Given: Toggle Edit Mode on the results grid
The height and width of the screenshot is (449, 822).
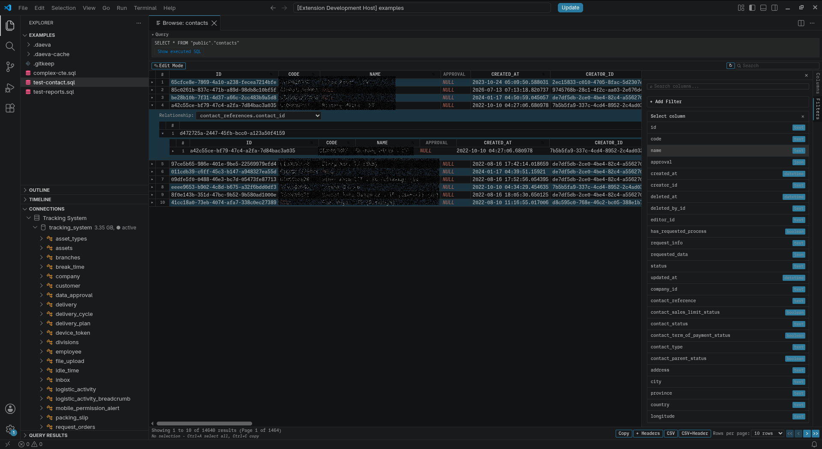Looking at the screenshot, I should click(x=169, y=66).
